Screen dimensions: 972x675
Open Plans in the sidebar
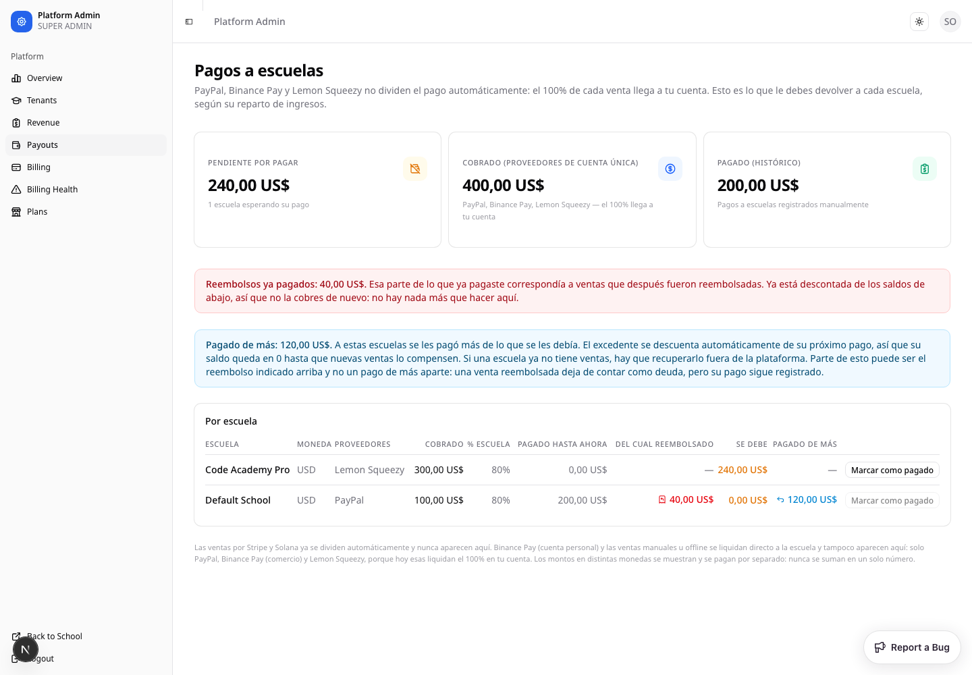pyautogui.click(x=86, y=212)
